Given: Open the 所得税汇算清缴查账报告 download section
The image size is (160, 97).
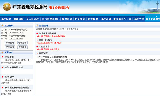Looking at the screenshot, I should pyautogui.click(x=17, y=88).
